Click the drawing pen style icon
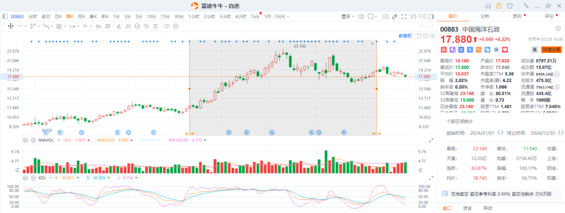This screenshot has width=565, height=213. point(119,26)
